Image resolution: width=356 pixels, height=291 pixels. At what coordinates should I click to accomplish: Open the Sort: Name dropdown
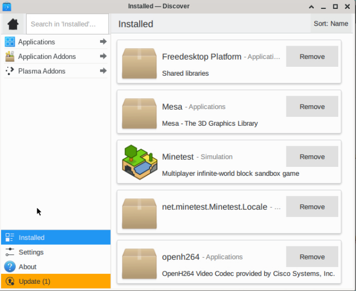(x=331, y=24)
